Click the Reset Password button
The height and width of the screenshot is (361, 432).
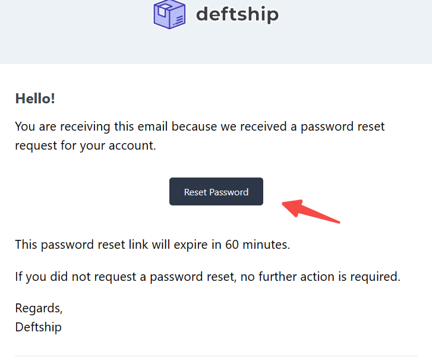click(216, 192)
